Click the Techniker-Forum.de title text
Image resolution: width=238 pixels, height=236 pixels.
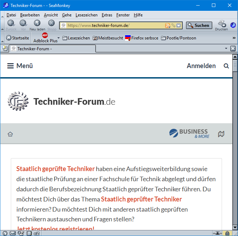(74, 102)
